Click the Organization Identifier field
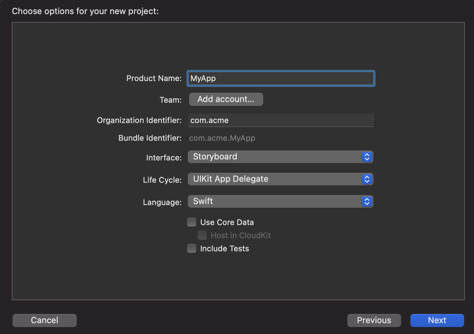The height and width of the screenshot is (334, 474). (x=281, y=120)
